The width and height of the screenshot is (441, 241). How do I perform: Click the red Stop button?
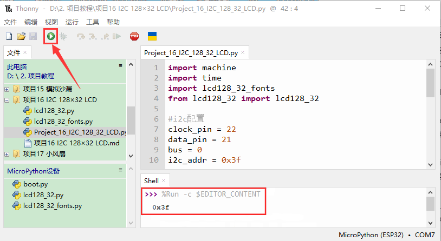tap(134, 37)
